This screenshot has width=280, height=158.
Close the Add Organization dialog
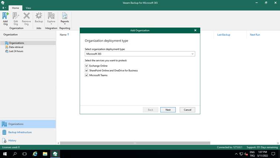(195, 30)
